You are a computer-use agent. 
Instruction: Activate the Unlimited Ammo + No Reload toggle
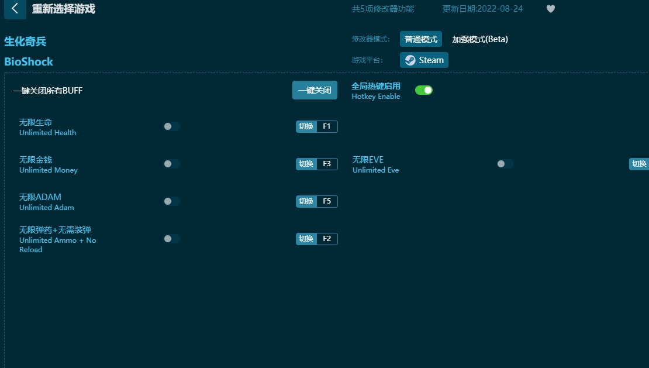pos(171,239)
